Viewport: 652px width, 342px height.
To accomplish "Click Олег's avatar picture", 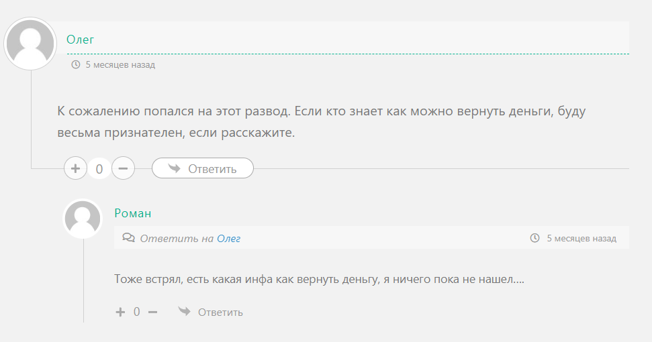I will coord(30,44).
